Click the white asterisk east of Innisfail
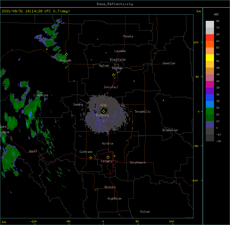The width and height of the screenshot is (230, 225). click(x=134, y=81)
